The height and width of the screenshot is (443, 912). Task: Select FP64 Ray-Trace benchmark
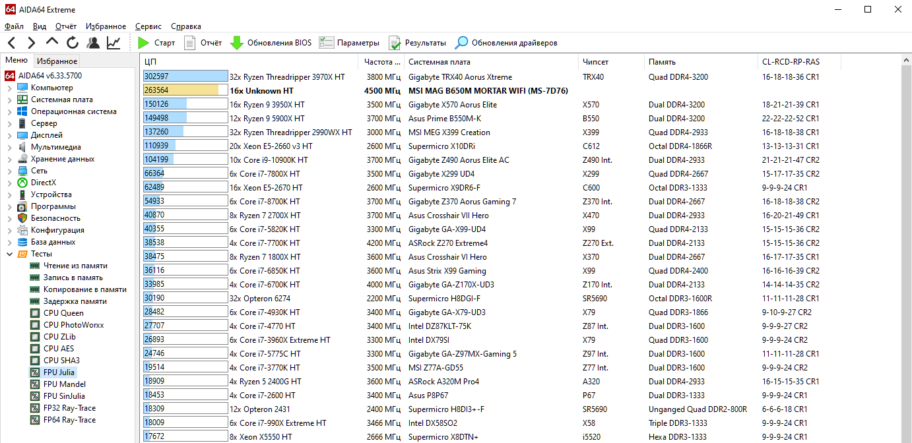[69, 420]
